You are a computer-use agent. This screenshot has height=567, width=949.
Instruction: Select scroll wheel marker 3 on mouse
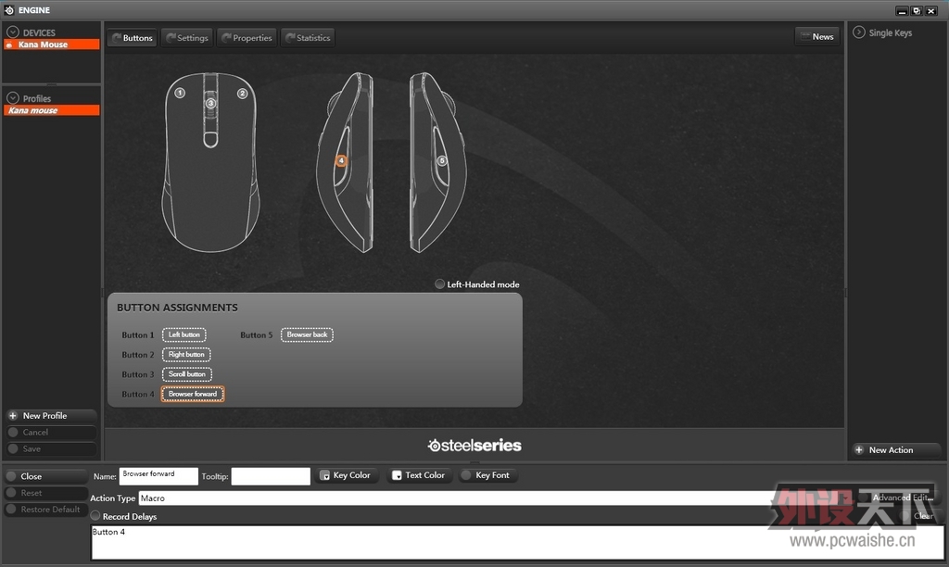pos(210,103)
